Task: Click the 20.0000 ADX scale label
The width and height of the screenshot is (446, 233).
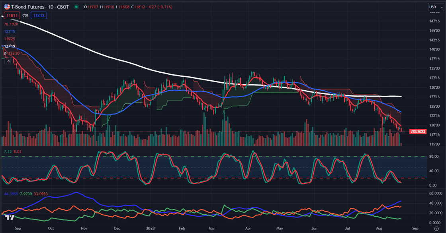Action: tap(436, 213)
